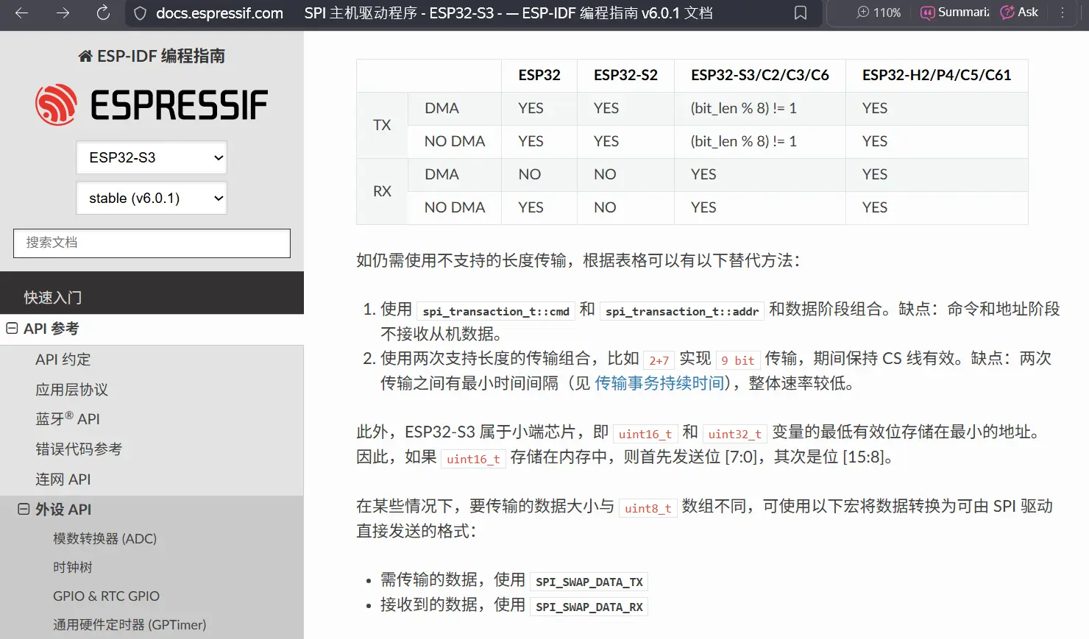
Task: Open the 快速入门 sidebar section
Action: tap(152, 297)
